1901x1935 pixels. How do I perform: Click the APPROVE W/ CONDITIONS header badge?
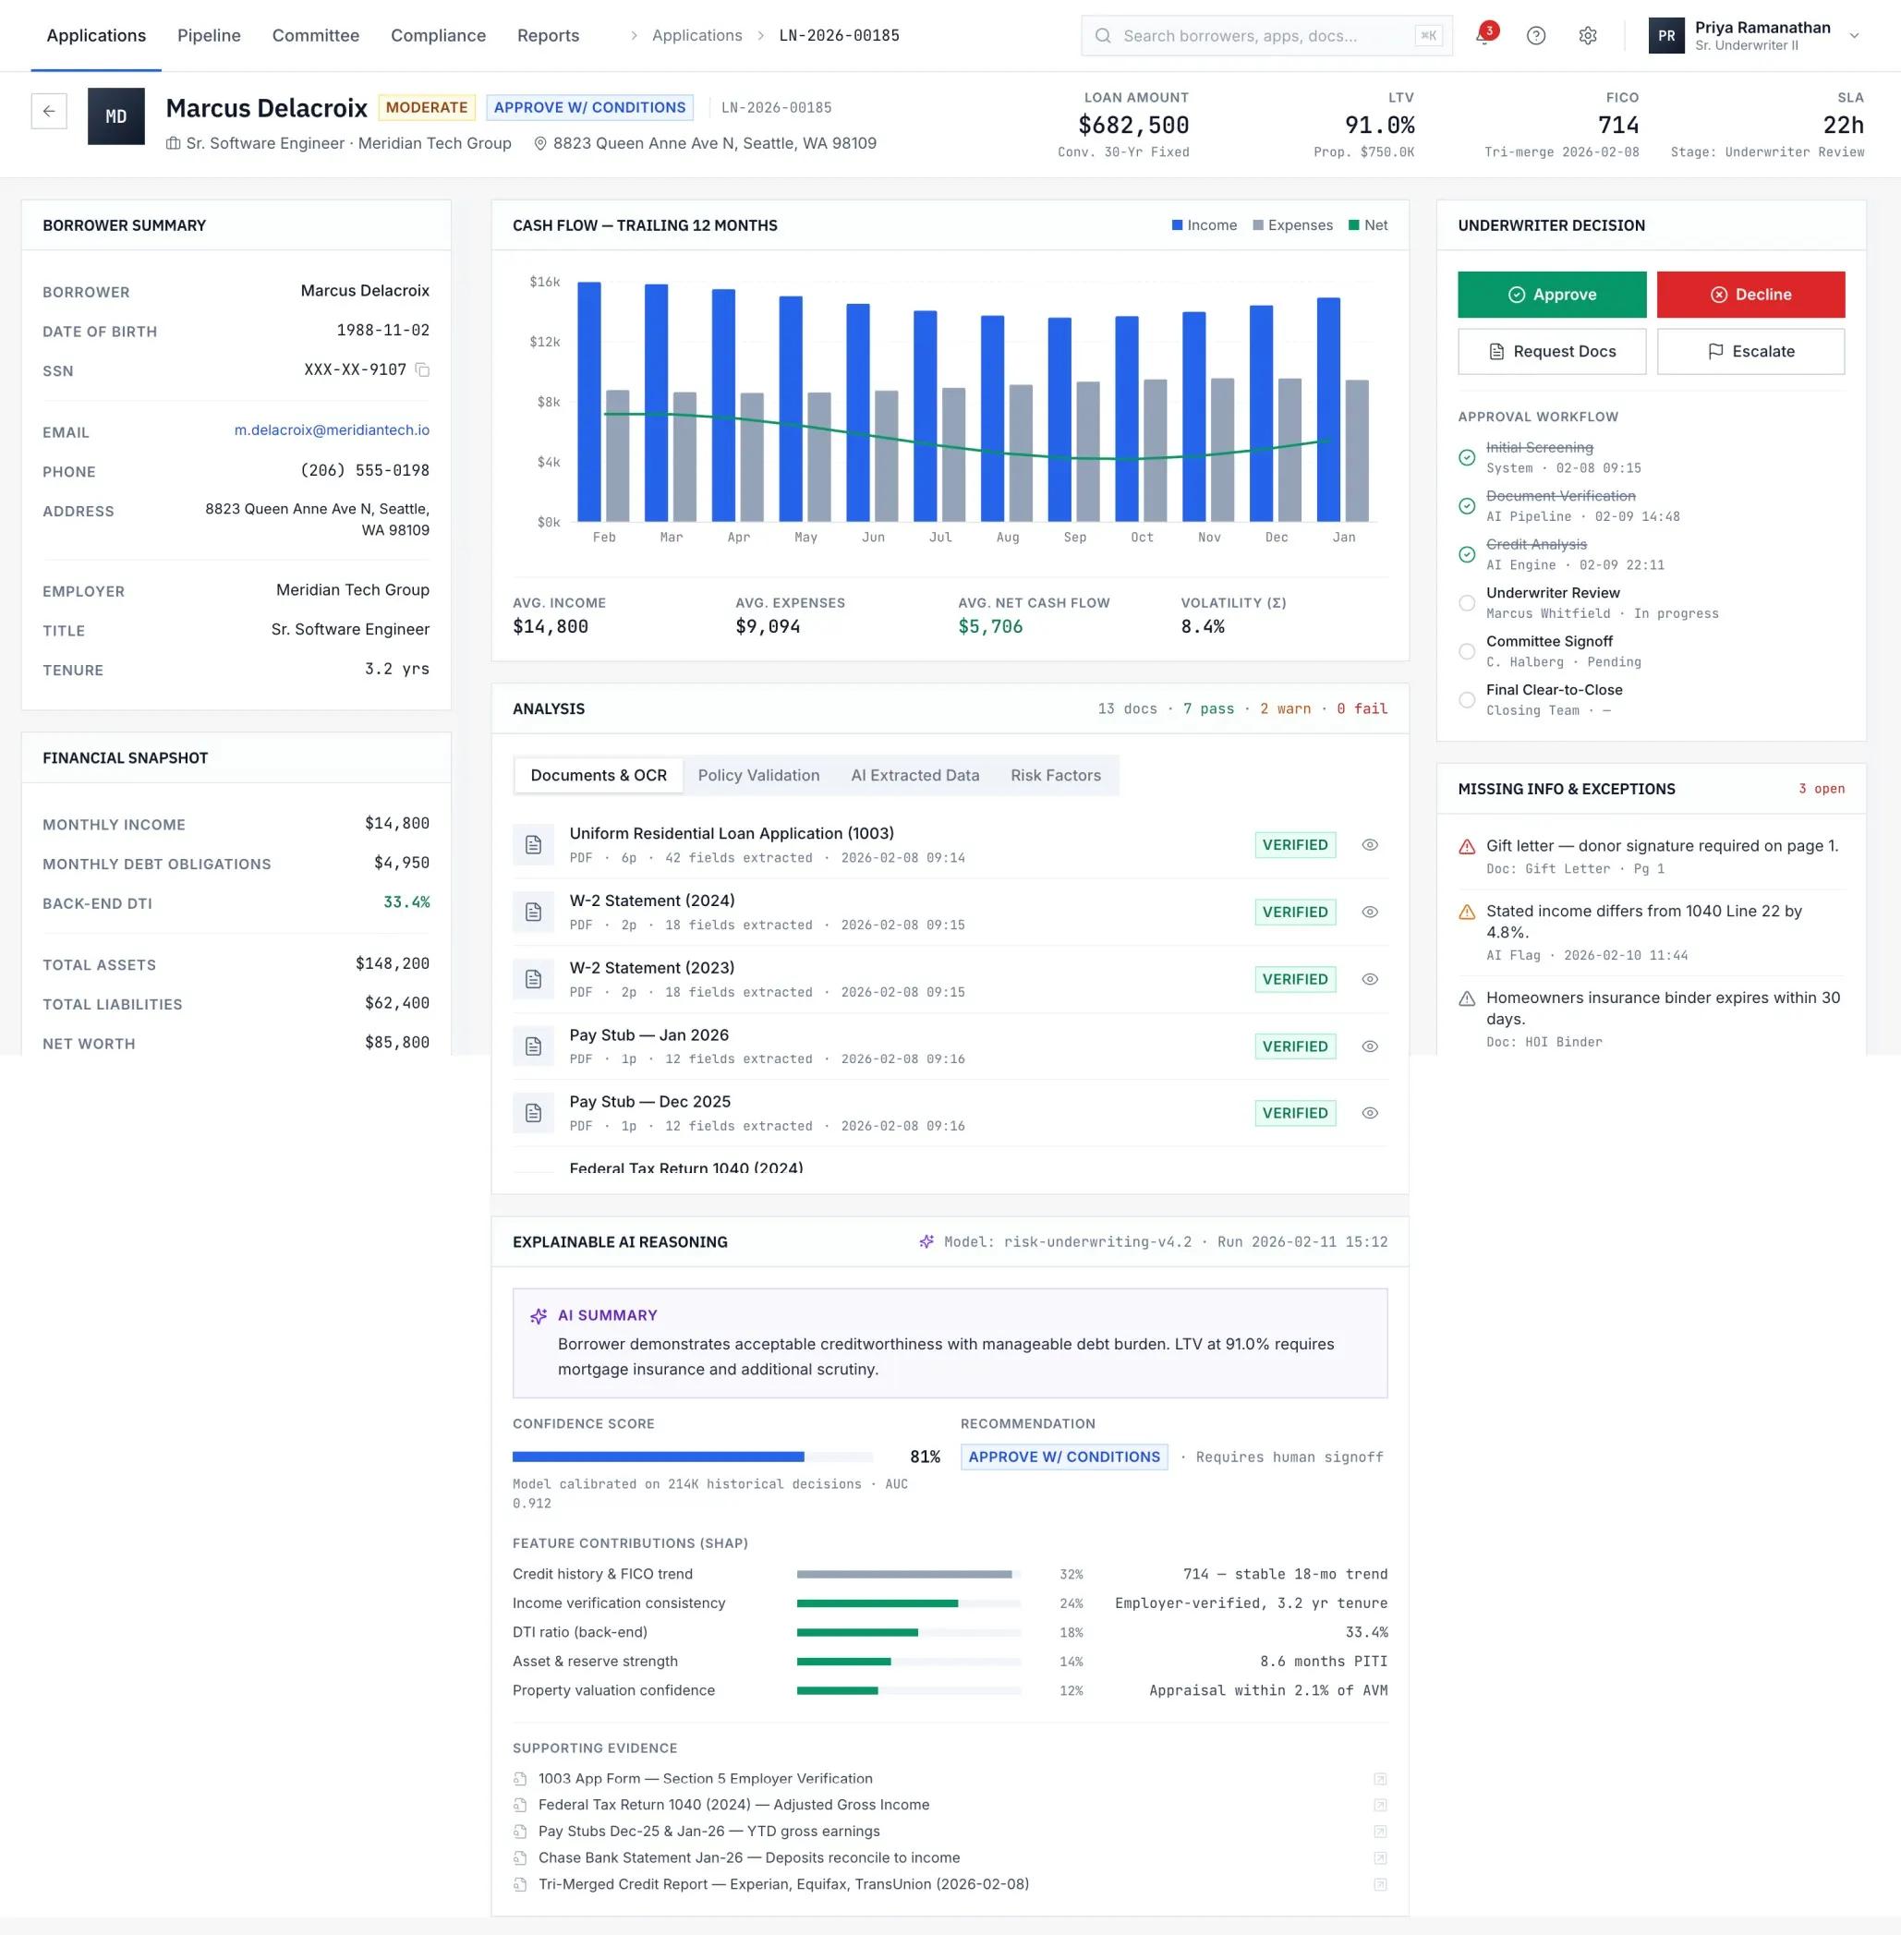(589, 108)
